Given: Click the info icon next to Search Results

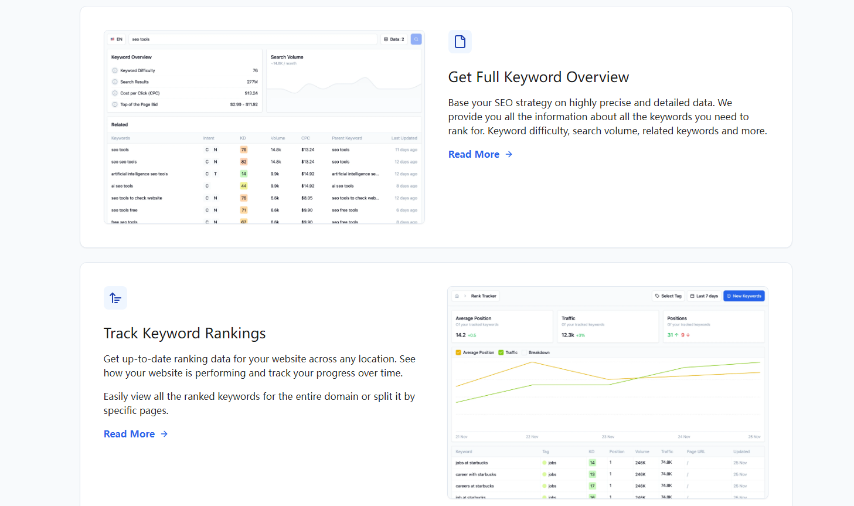Looking at the screenshot, I should tap(115, 82).
